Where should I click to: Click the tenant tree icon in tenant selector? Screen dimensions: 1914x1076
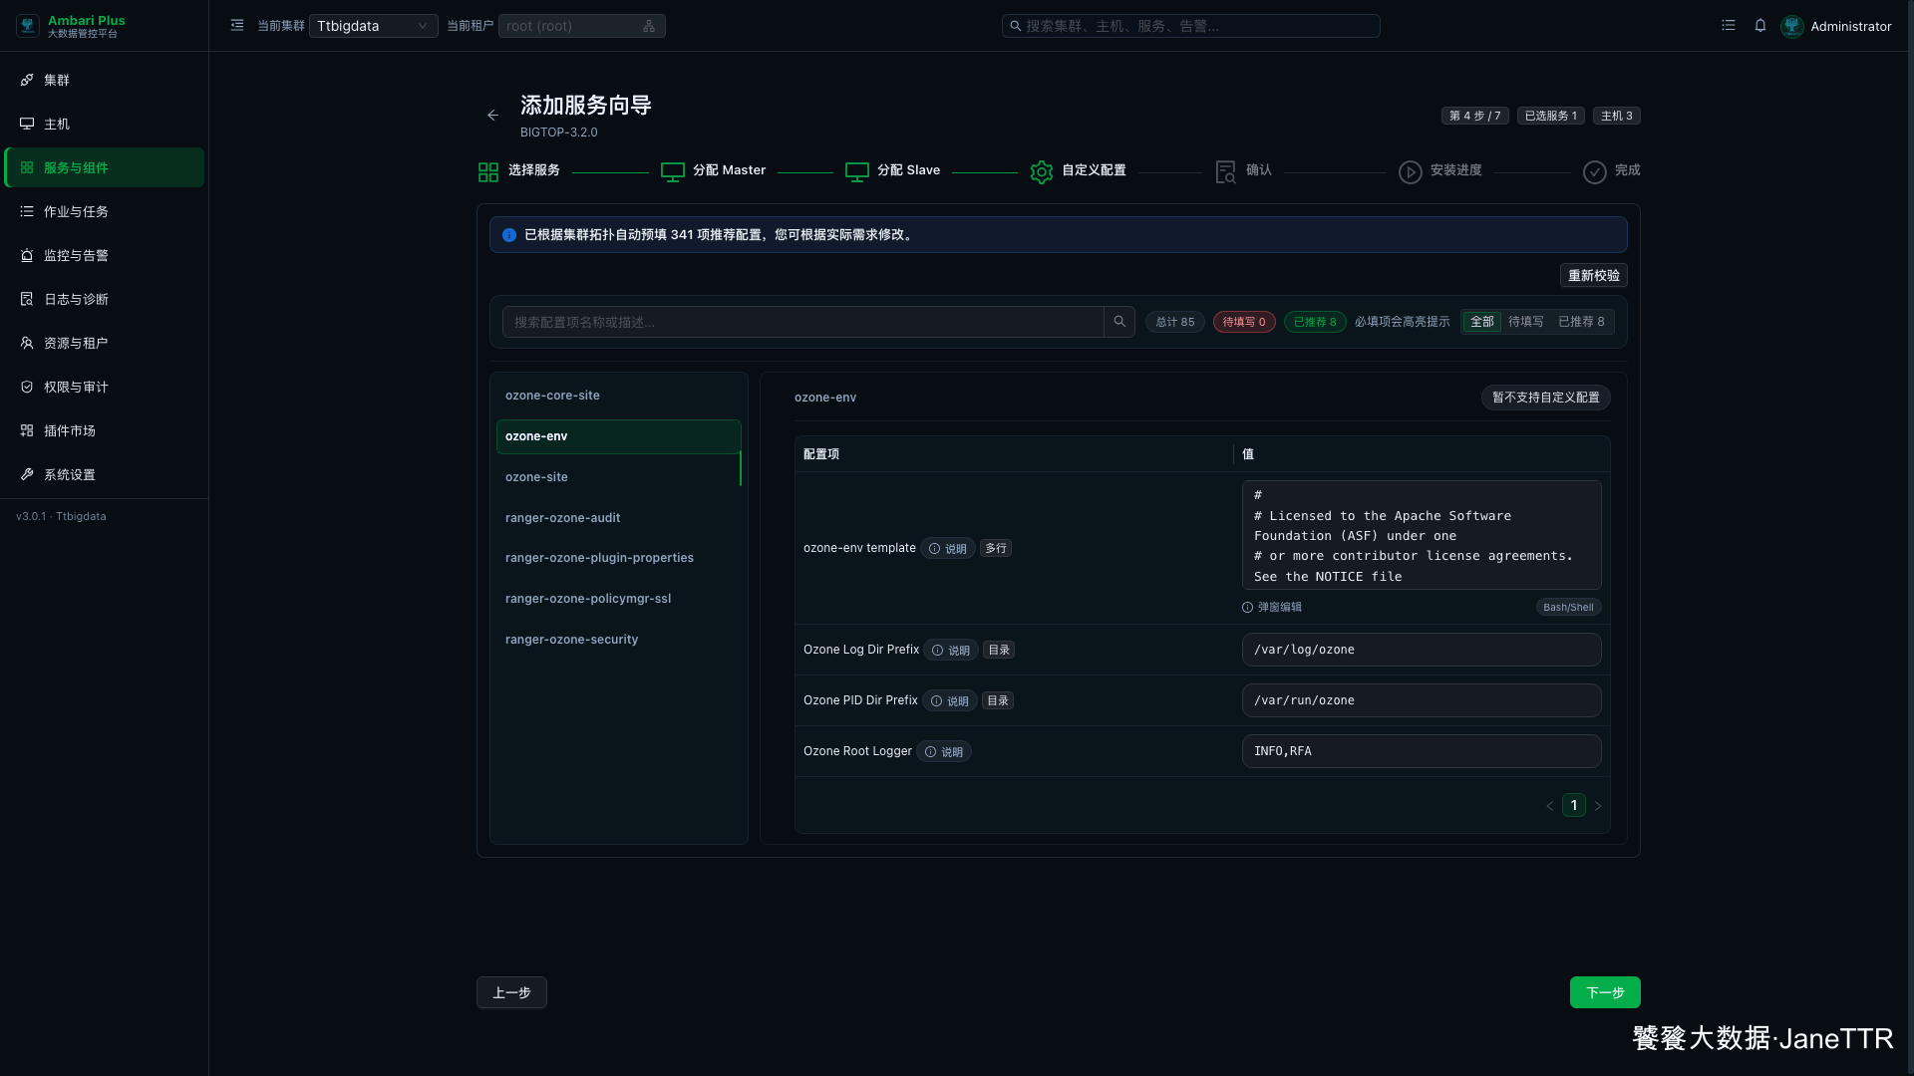(649, 26)
